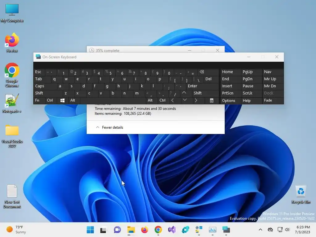The width and height of the screenshot is (316, 237).
Task: Click the Mv Dn key
Action: 273,86
